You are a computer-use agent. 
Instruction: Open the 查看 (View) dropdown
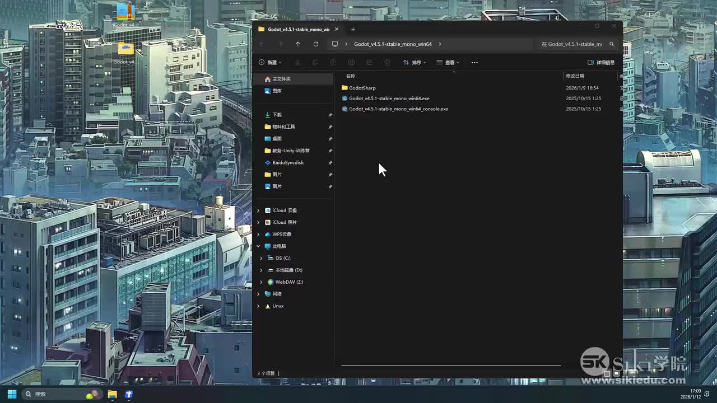tap(448, 63)
